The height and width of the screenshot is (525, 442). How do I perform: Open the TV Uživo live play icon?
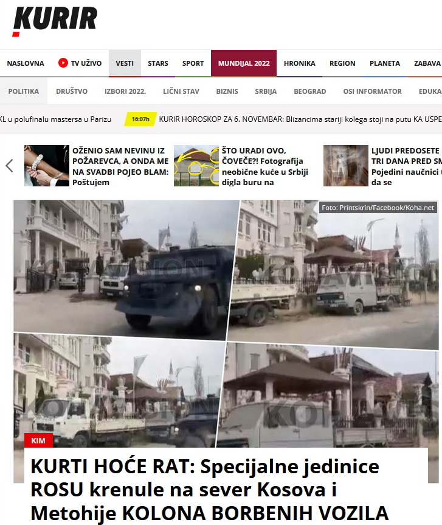[63, 63]
